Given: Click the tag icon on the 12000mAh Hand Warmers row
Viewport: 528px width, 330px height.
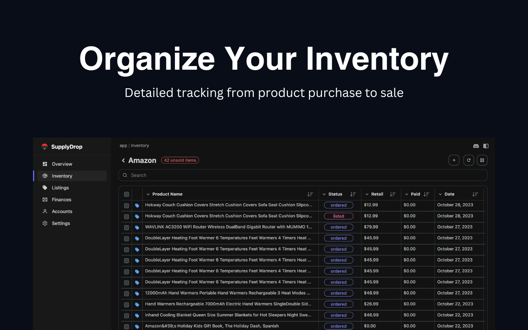Looking at the screenshot, I should pos(137,293).
